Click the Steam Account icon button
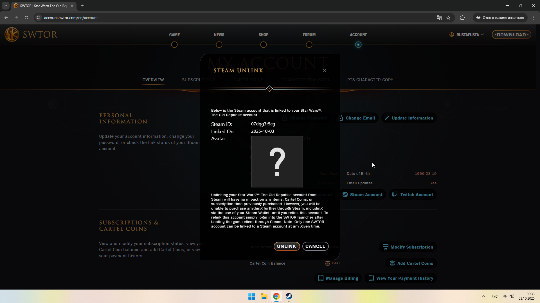540x303 pixels. (x=345, y=194)
